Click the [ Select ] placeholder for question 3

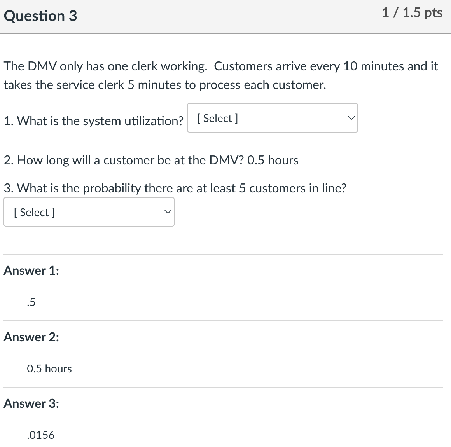pos(34,212)
